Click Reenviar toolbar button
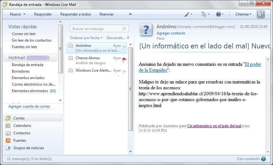 [x=106, y=14]
